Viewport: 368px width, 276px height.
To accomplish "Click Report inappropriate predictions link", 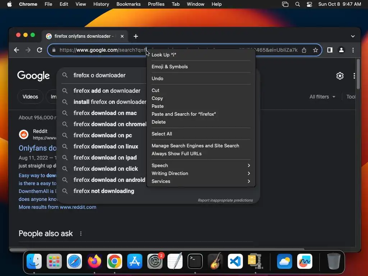I will (225, 200).
